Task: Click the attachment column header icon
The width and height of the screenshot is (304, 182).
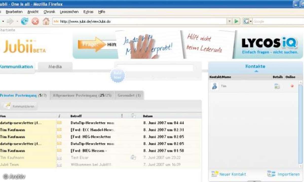Action: coord(134,116)
